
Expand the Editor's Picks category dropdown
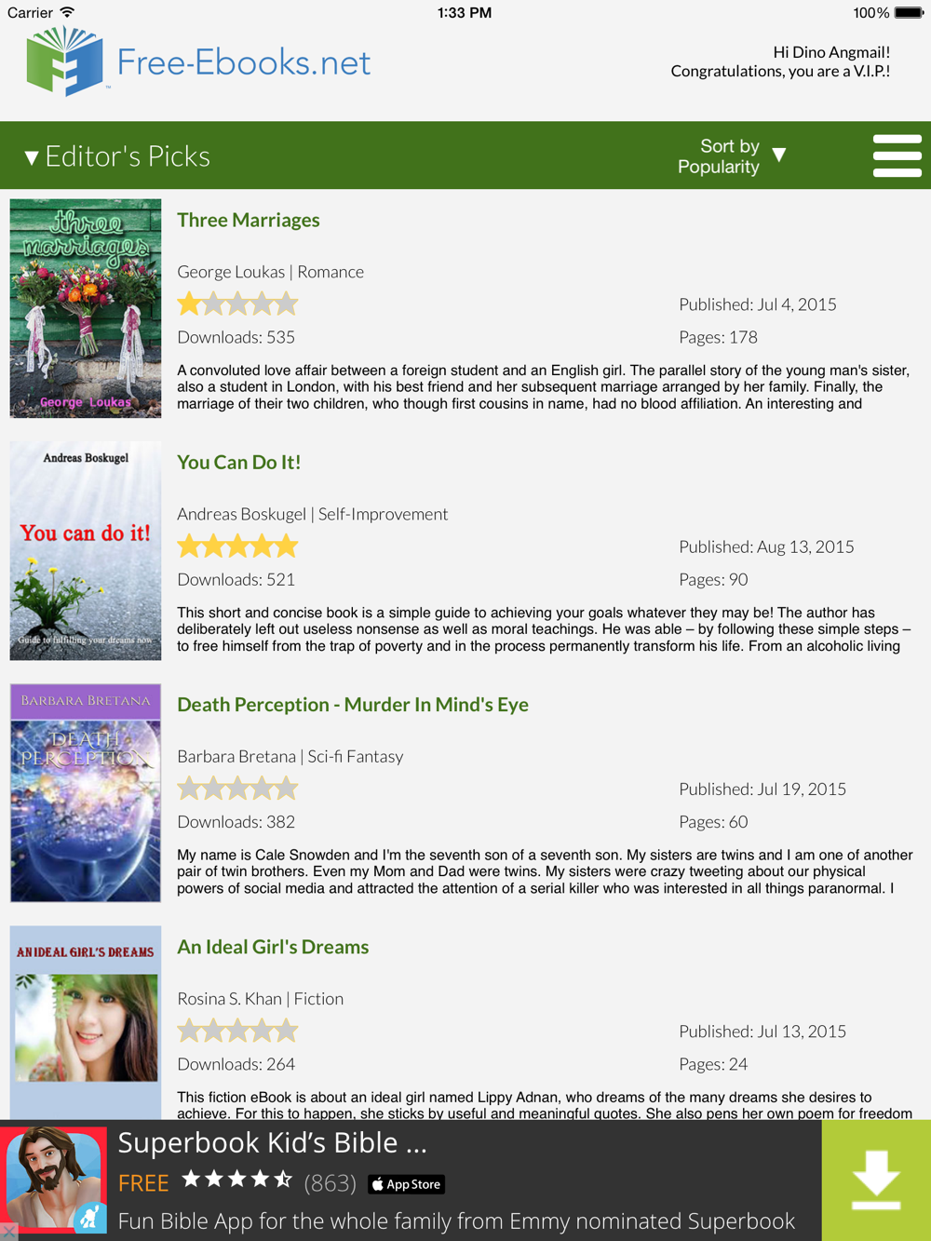[x=117, y=156]
